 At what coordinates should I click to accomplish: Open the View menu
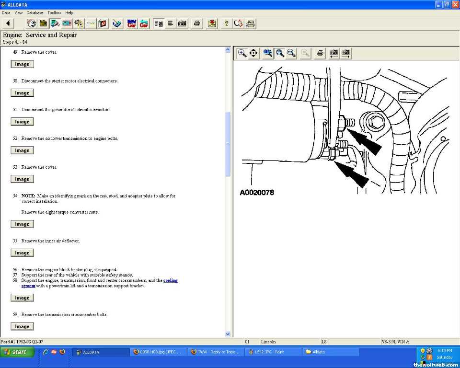pyautogui.click(x=19, y=12)
